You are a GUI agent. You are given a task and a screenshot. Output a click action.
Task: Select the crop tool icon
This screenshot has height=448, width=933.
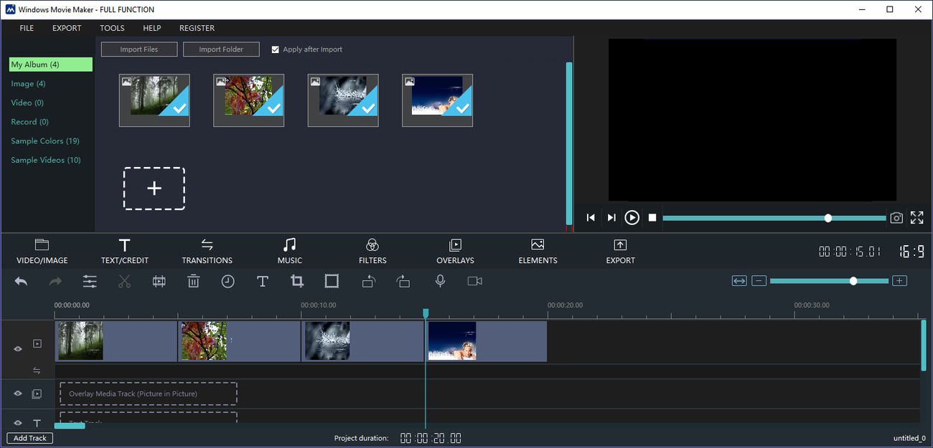click(296, 282)
